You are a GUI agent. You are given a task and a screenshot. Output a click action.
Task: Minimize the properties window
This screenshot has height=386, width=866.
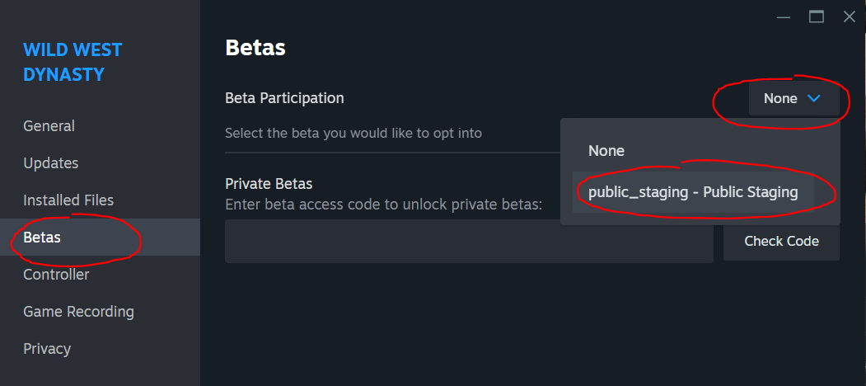click(x=784, y=16)
